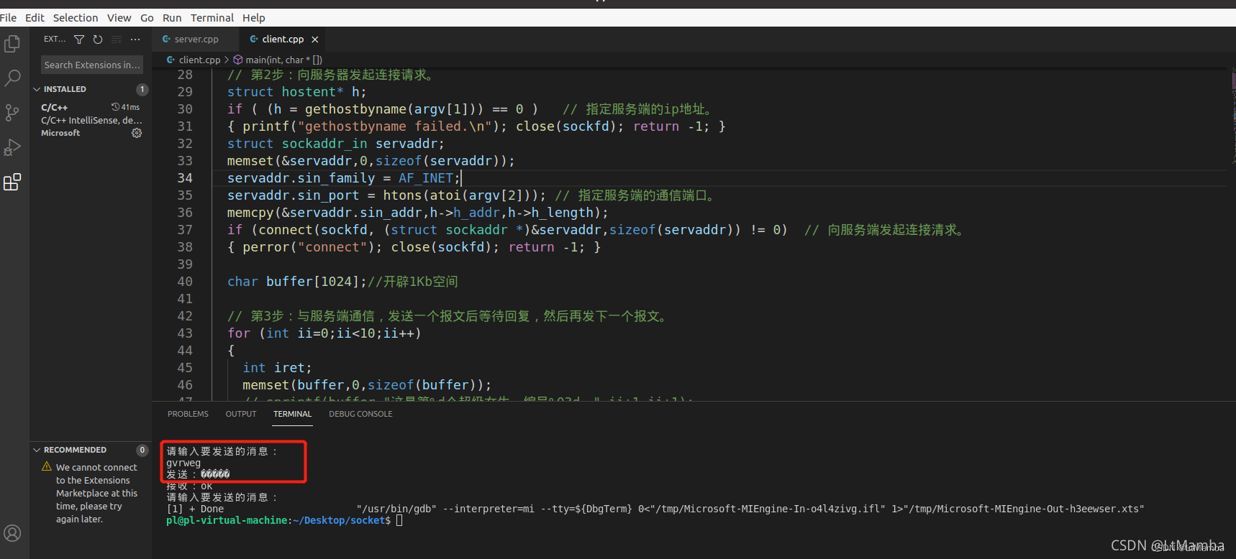Screen dimensions: 1236x559
Task: Click 'servaddr.sin_family = AF_INET;' line
Action: [343, 178]
